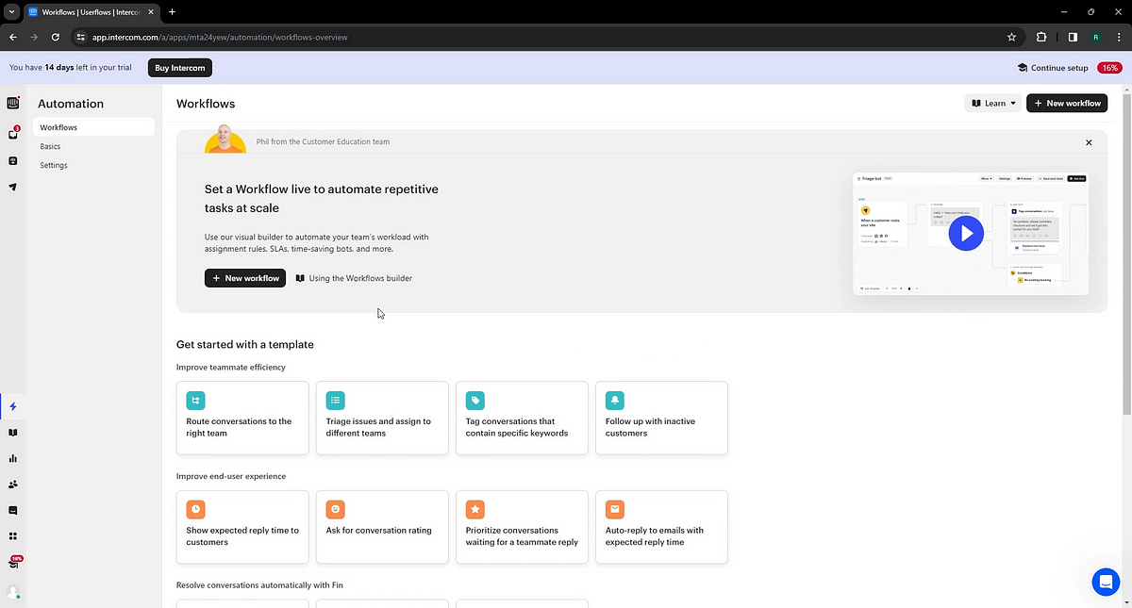Click the Intercom logo in the sidebar
The width and height of the screenshot is (1132, 608).
pyautogui.click(x=13, y=104)
